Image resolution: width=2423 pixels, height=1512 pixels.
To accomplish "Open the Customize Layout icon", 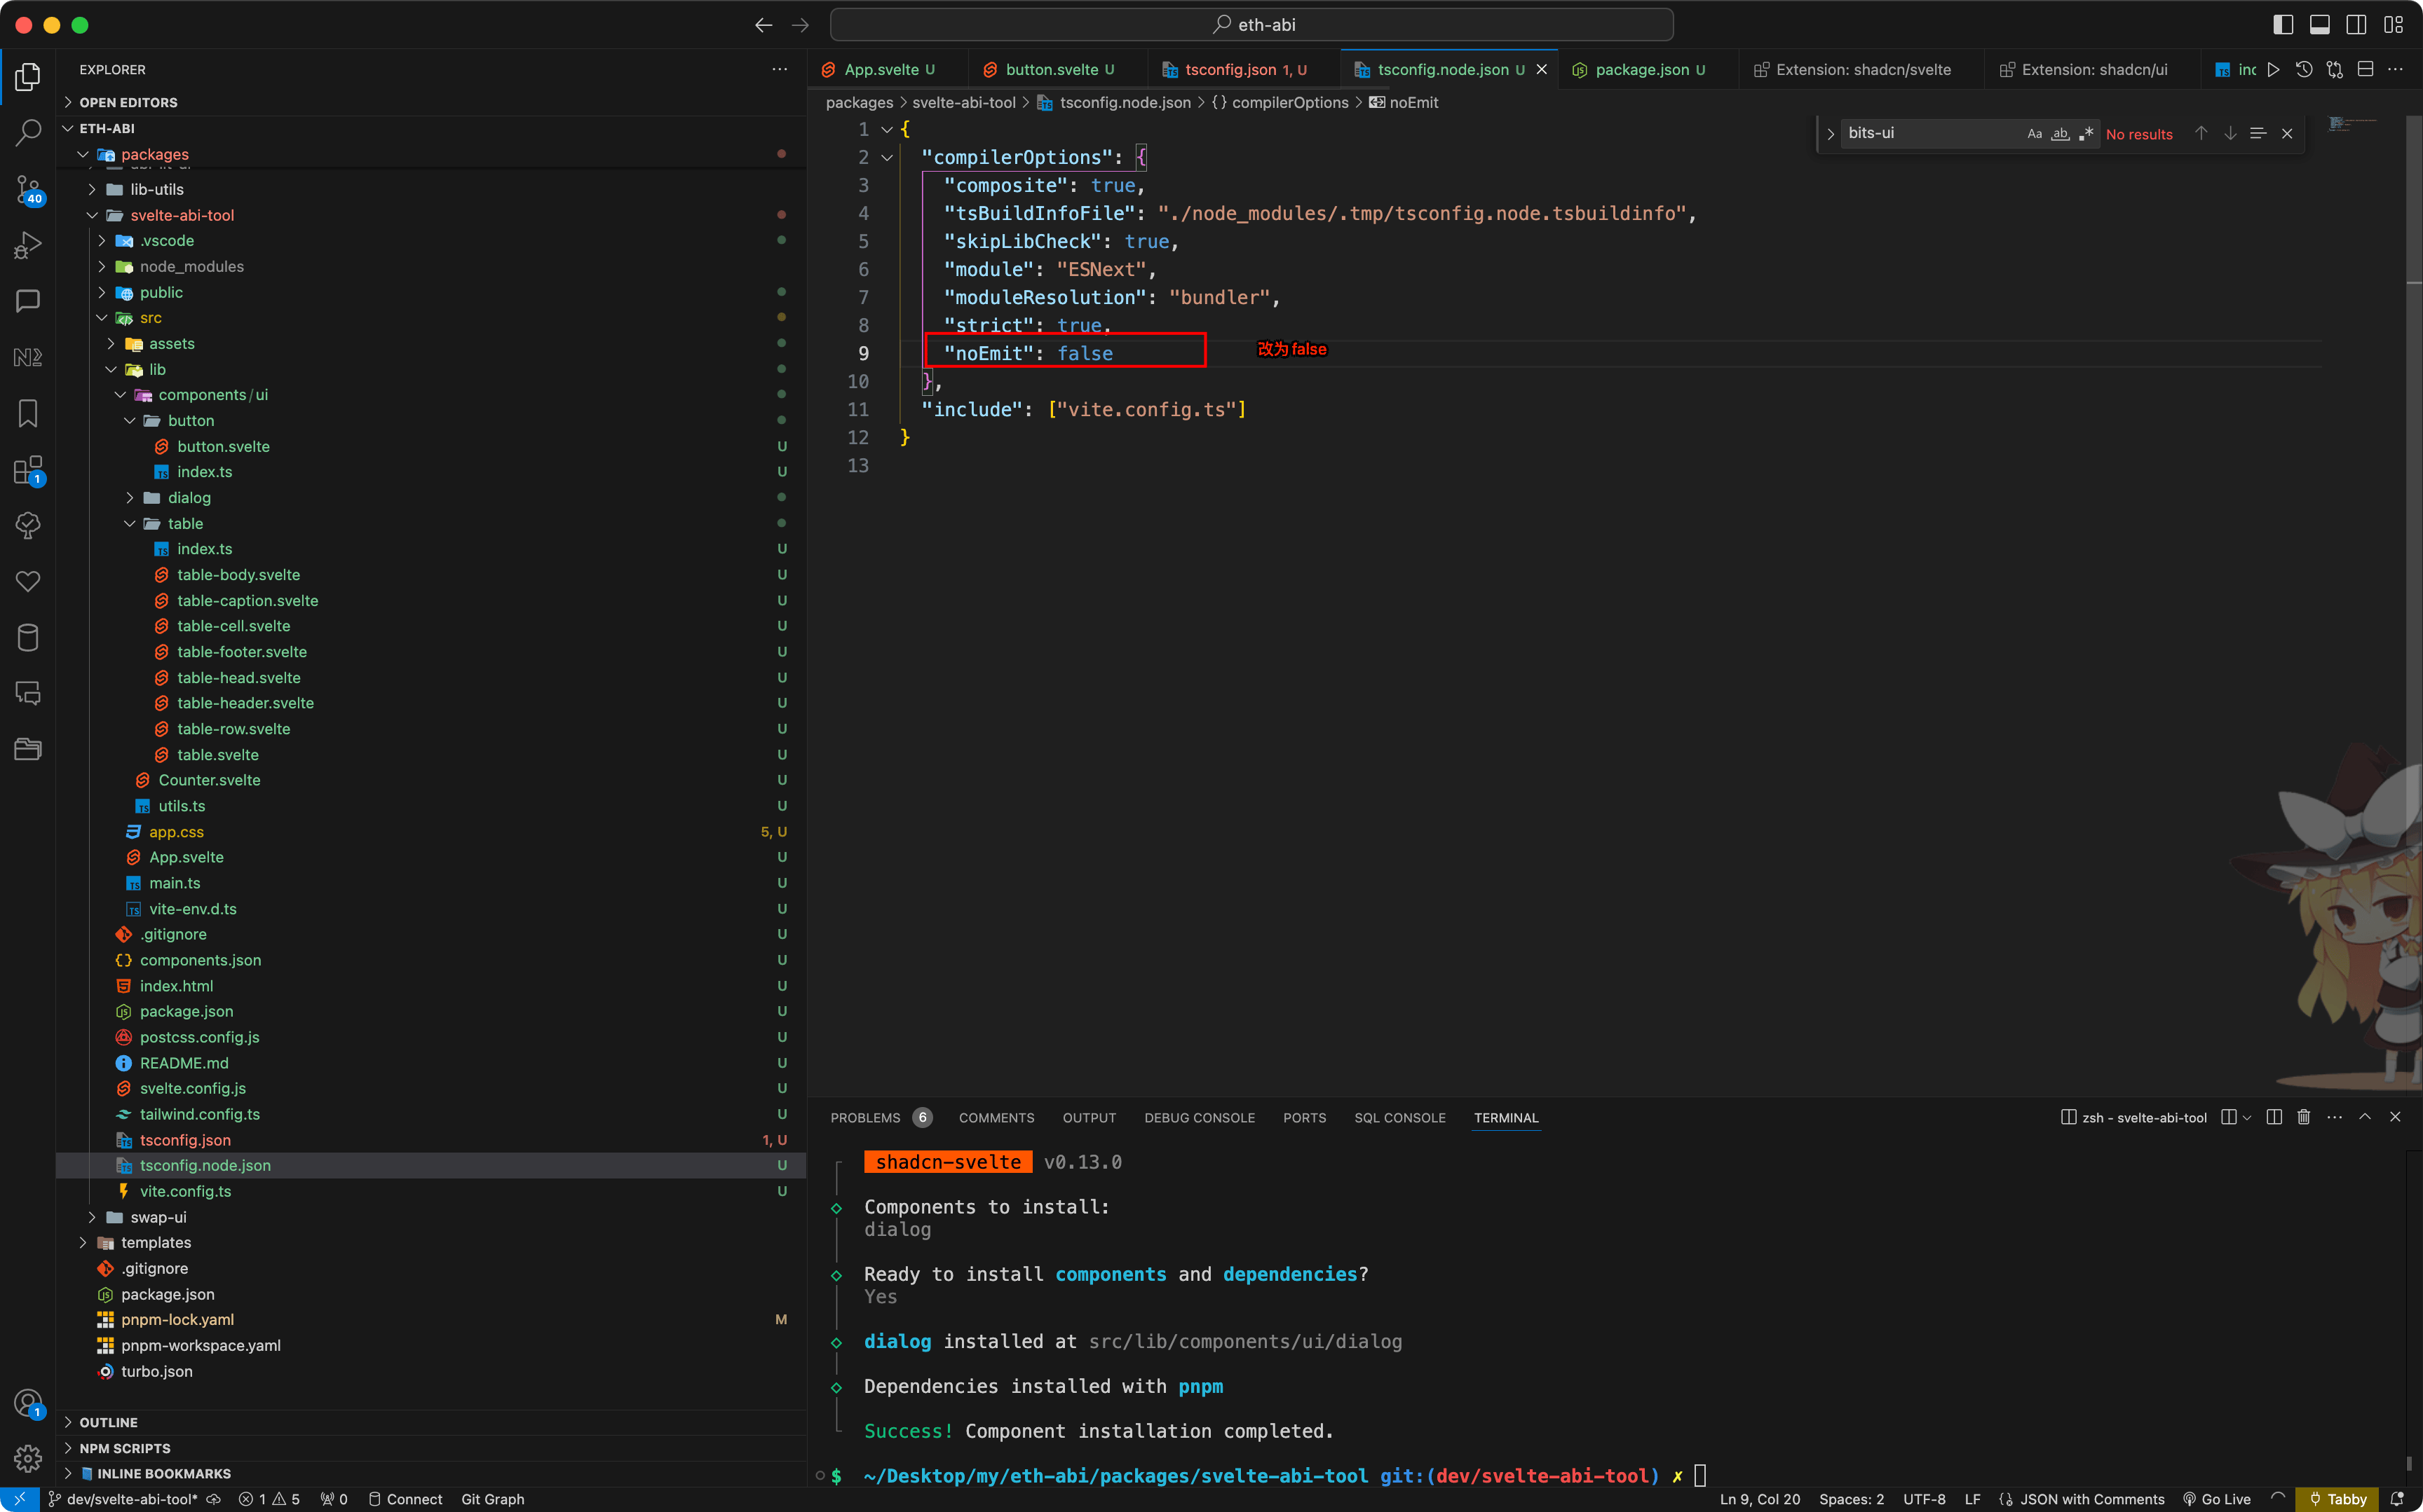I will pos(2394,25).
